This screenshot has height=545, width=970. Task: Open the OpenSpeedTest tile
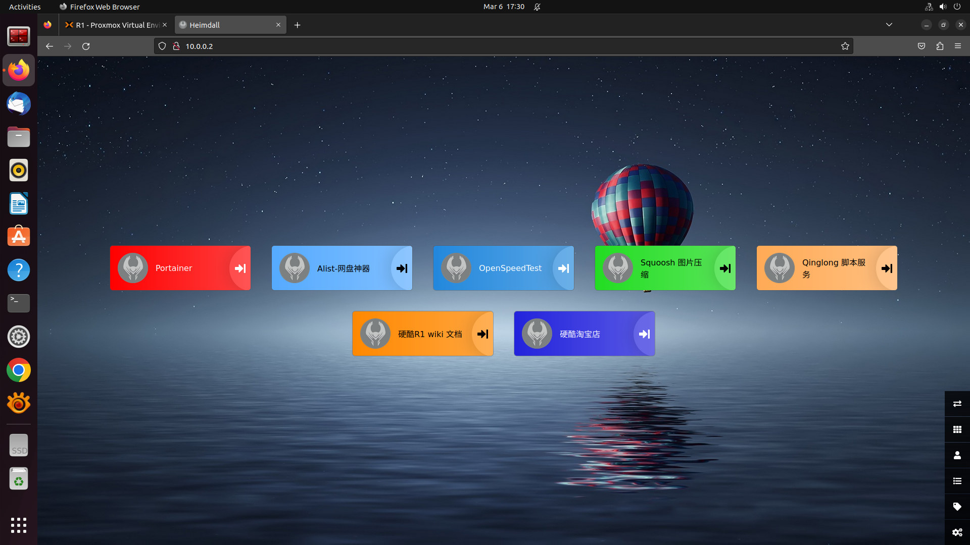click(504, 268)
